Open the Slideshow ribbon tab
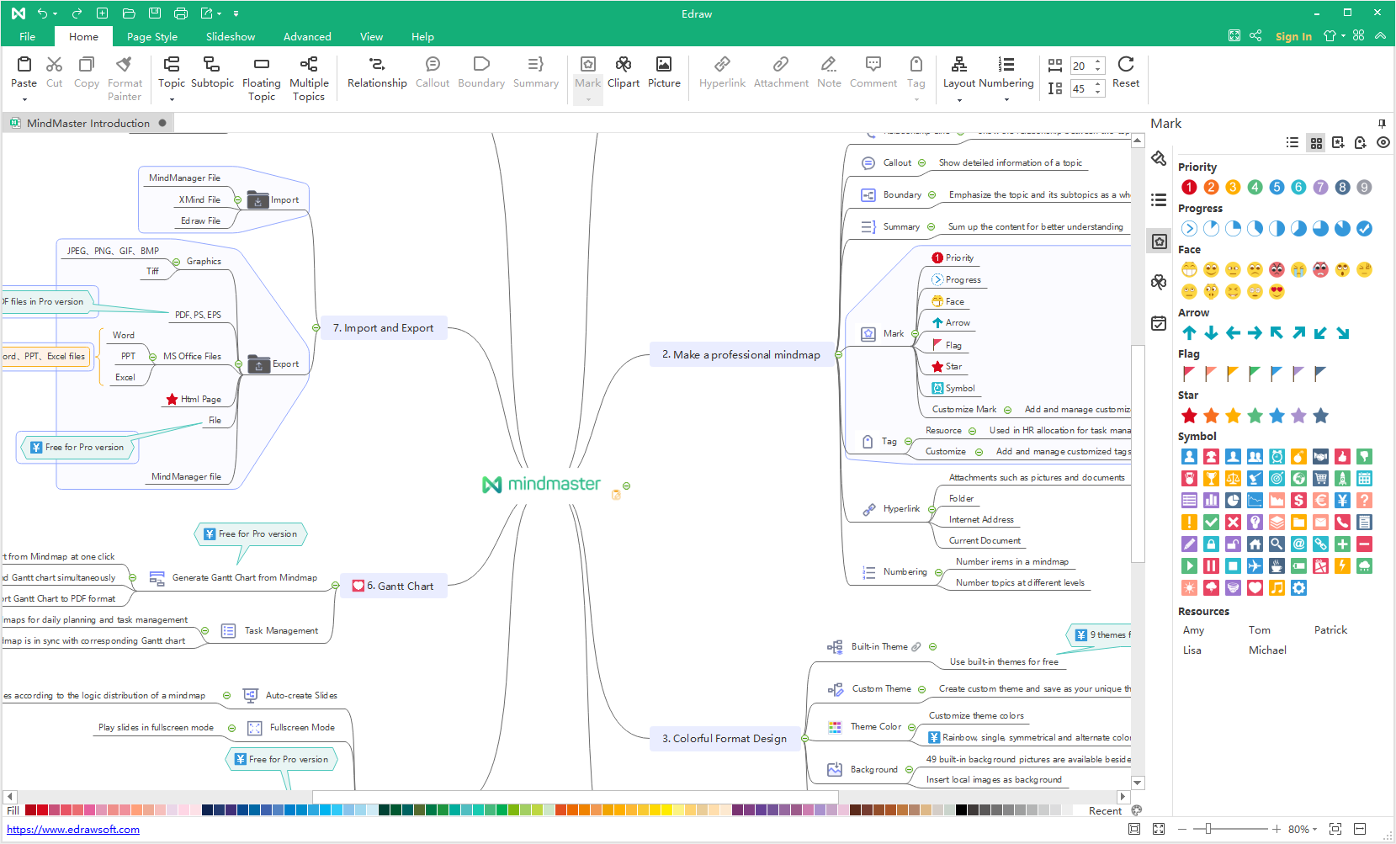Viewport: 1396px width, 844px height. 230,37
